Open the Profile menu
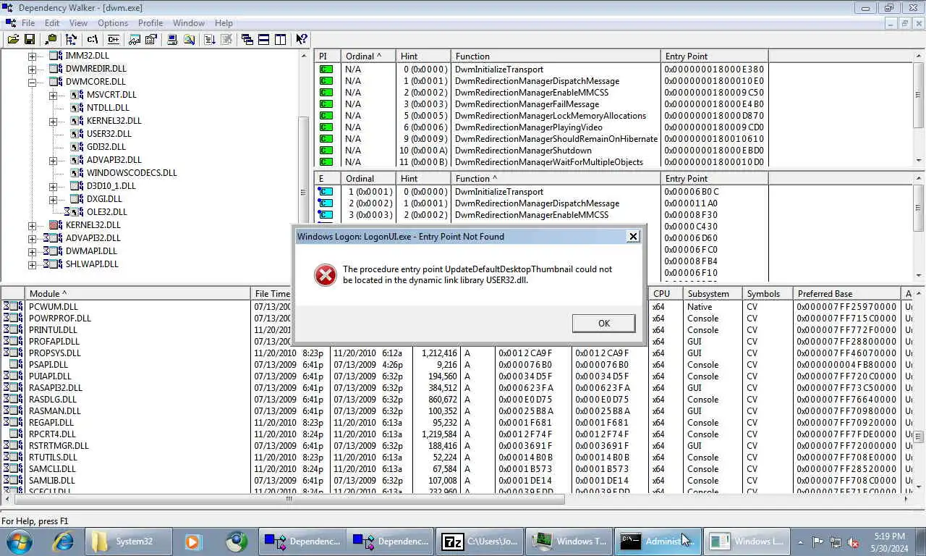Viewport: 926px width, 556px height. [x=150, y=23]
